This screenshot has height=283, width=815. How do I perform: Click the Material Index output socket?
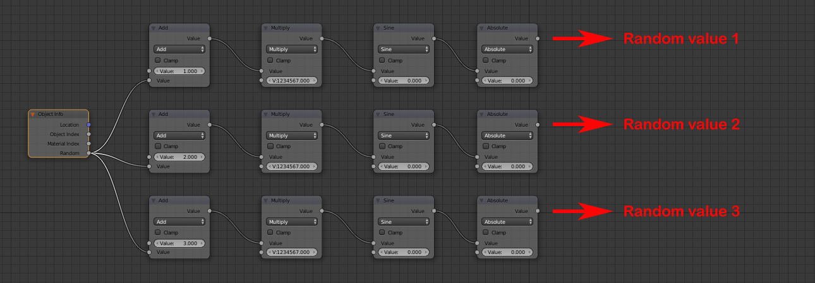(x=88, y=144)
